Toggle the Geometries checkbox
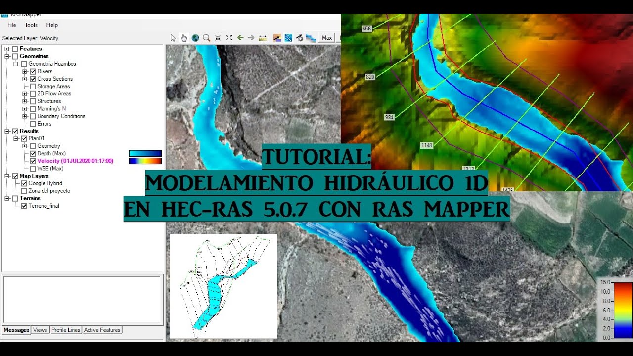 point(15,56)
